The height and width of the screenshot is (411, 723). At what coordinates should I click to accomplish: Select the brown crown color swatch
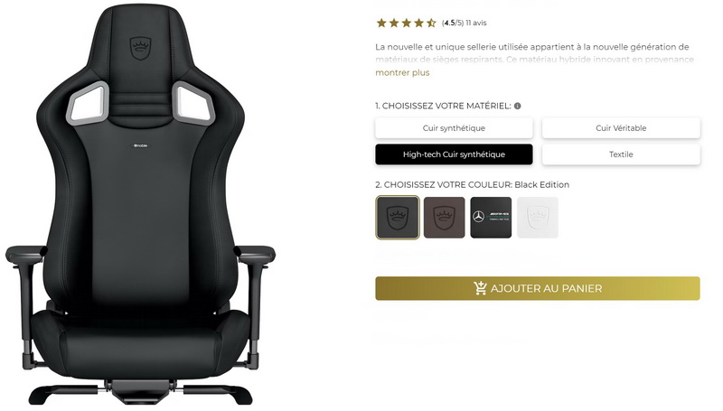click(x=445, y=218)
